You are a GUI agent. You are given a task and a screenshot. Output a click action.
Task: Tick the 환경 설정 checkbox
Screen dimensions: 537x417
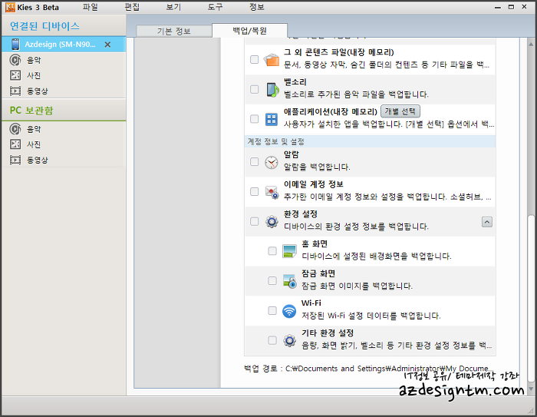[254, 221]
